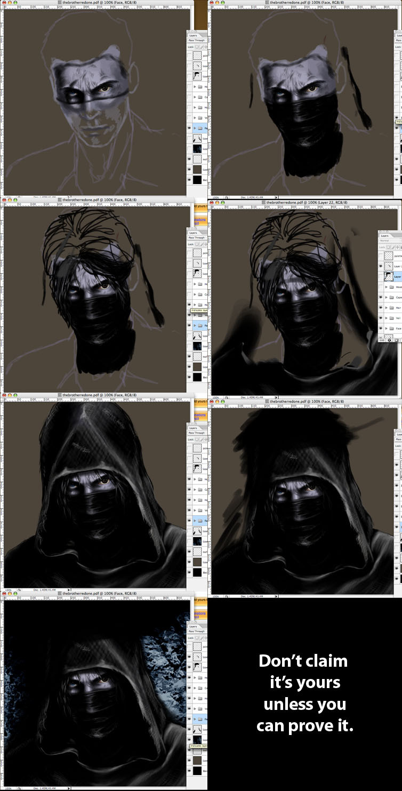Open Pass Through dropdown in blue-background screenshot
The height and width of the screenshot is (791, 402).
(197, 631)
